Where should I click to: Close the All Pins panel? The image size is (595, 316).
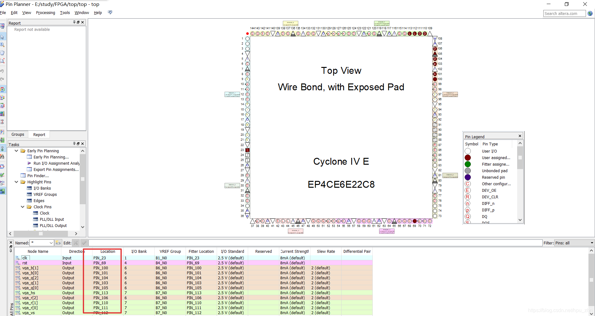click(x=11, y=242)
